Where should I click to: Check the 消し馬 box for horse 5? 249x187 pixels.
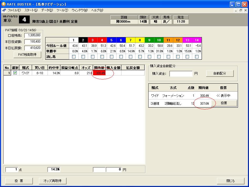click(x=112, y=57)
